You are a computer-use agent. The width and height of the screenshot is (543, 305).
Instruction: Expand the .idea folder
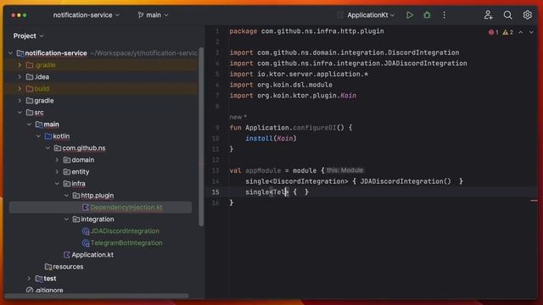click(20, 77)
